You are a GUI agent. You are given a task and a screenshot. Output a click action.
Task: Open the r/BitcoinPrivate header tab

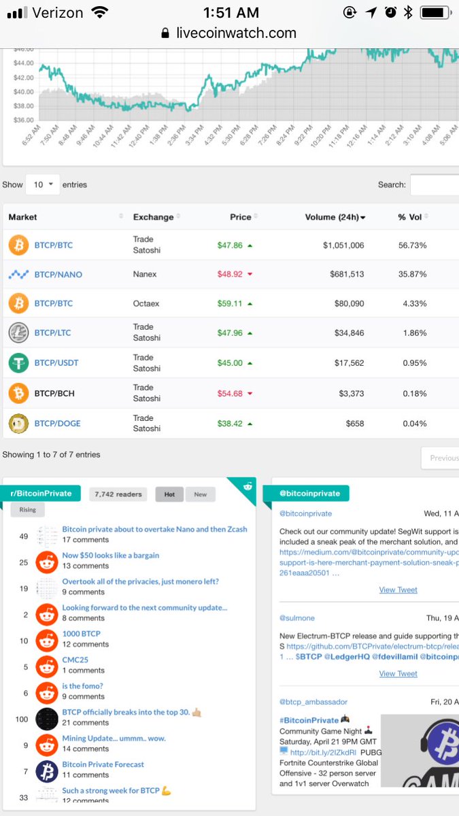41,493
